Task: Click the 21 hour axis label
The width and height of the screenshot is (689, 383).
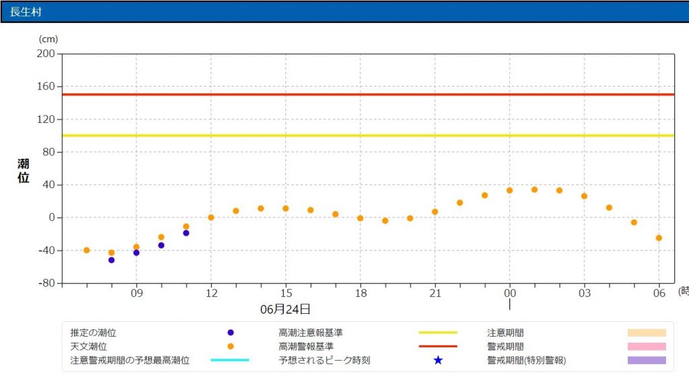Action: click(435, 293)
